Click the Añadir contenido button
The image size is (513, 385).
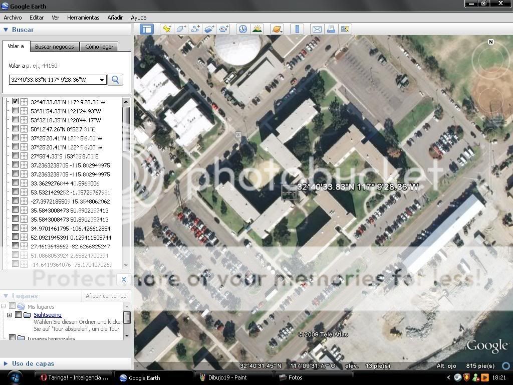click(106, 296)
